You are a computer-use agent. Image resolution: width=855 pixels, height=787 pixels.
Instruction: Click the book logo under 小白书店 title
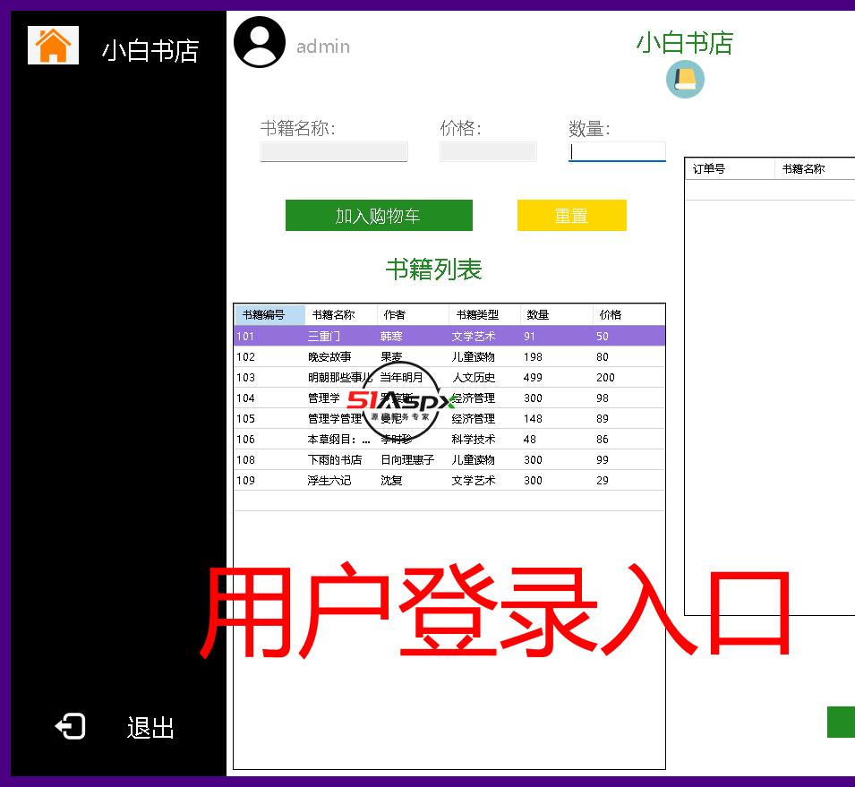[685, 80]
